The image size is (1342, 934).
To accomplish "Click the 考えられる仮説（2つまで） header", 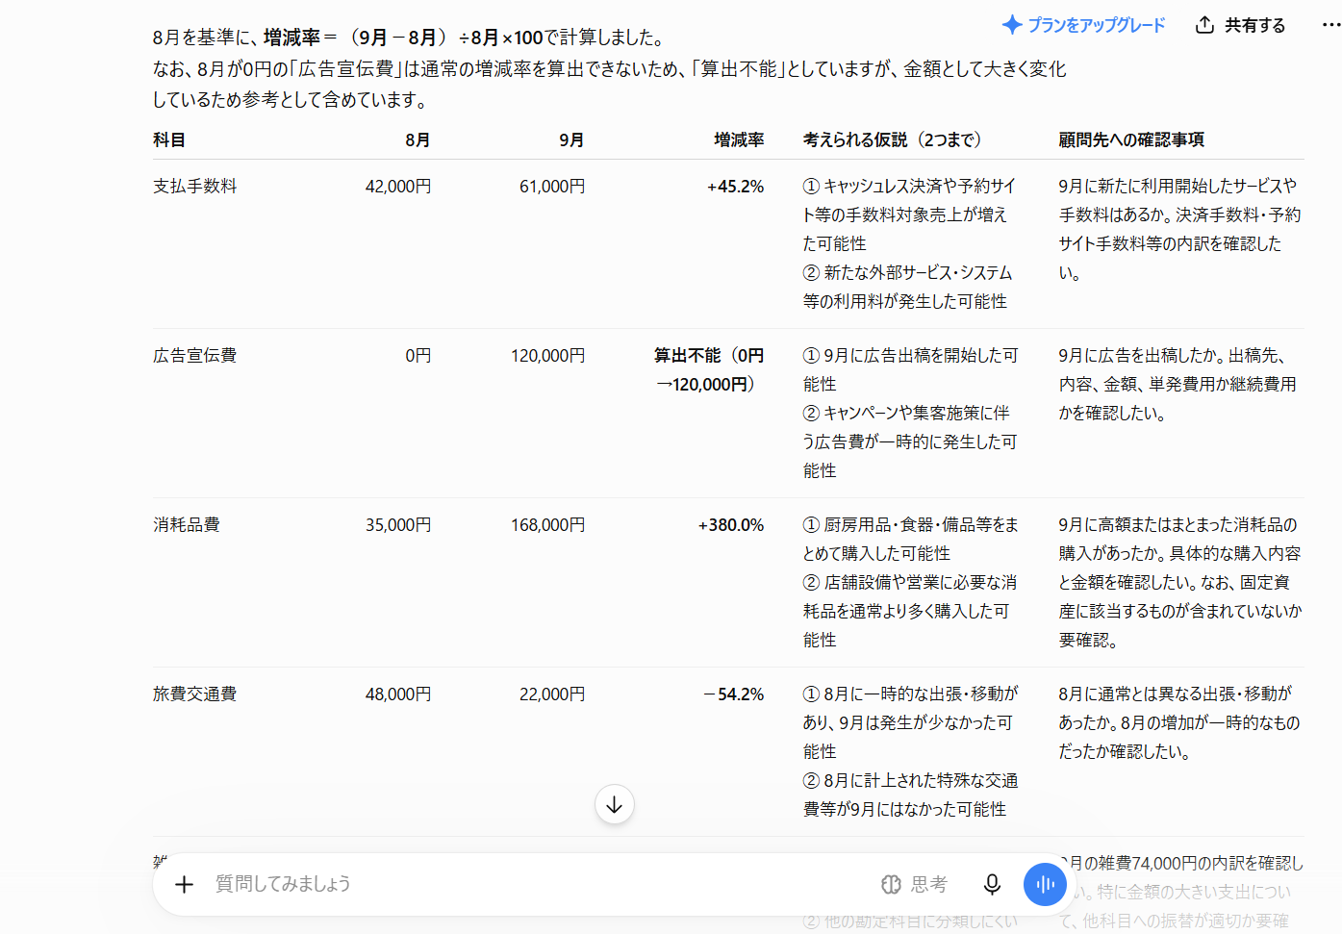I will tap(894, 139).
